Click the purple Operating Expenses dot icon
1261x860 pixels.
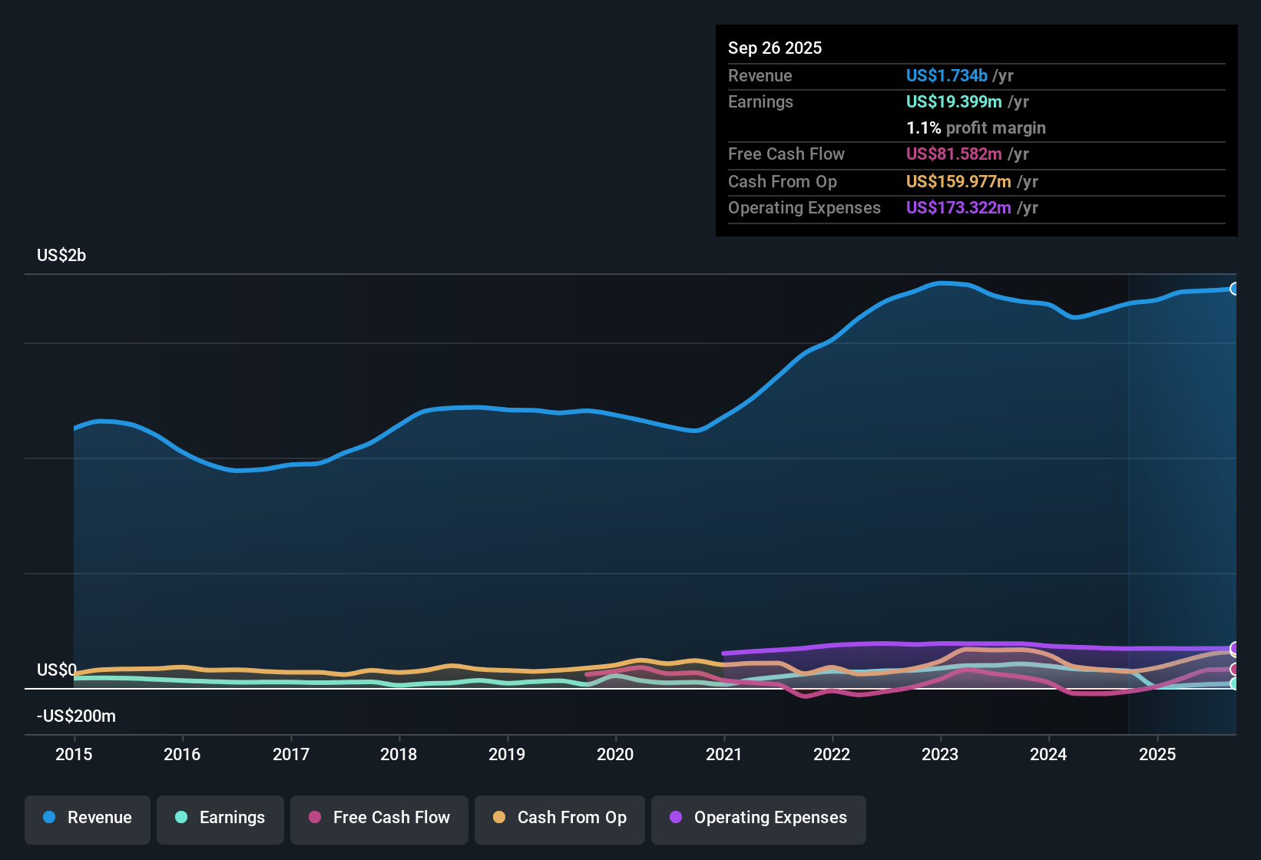676,819
